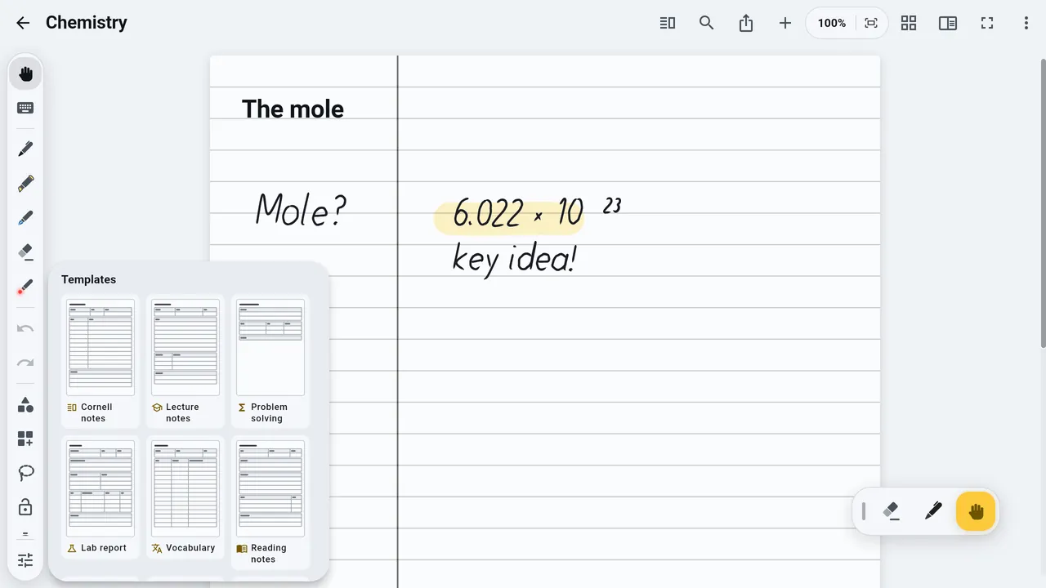This screenshot has width=1046, height=588.
Task: Select eraser in floating toolbar
Action: [892, 511]
